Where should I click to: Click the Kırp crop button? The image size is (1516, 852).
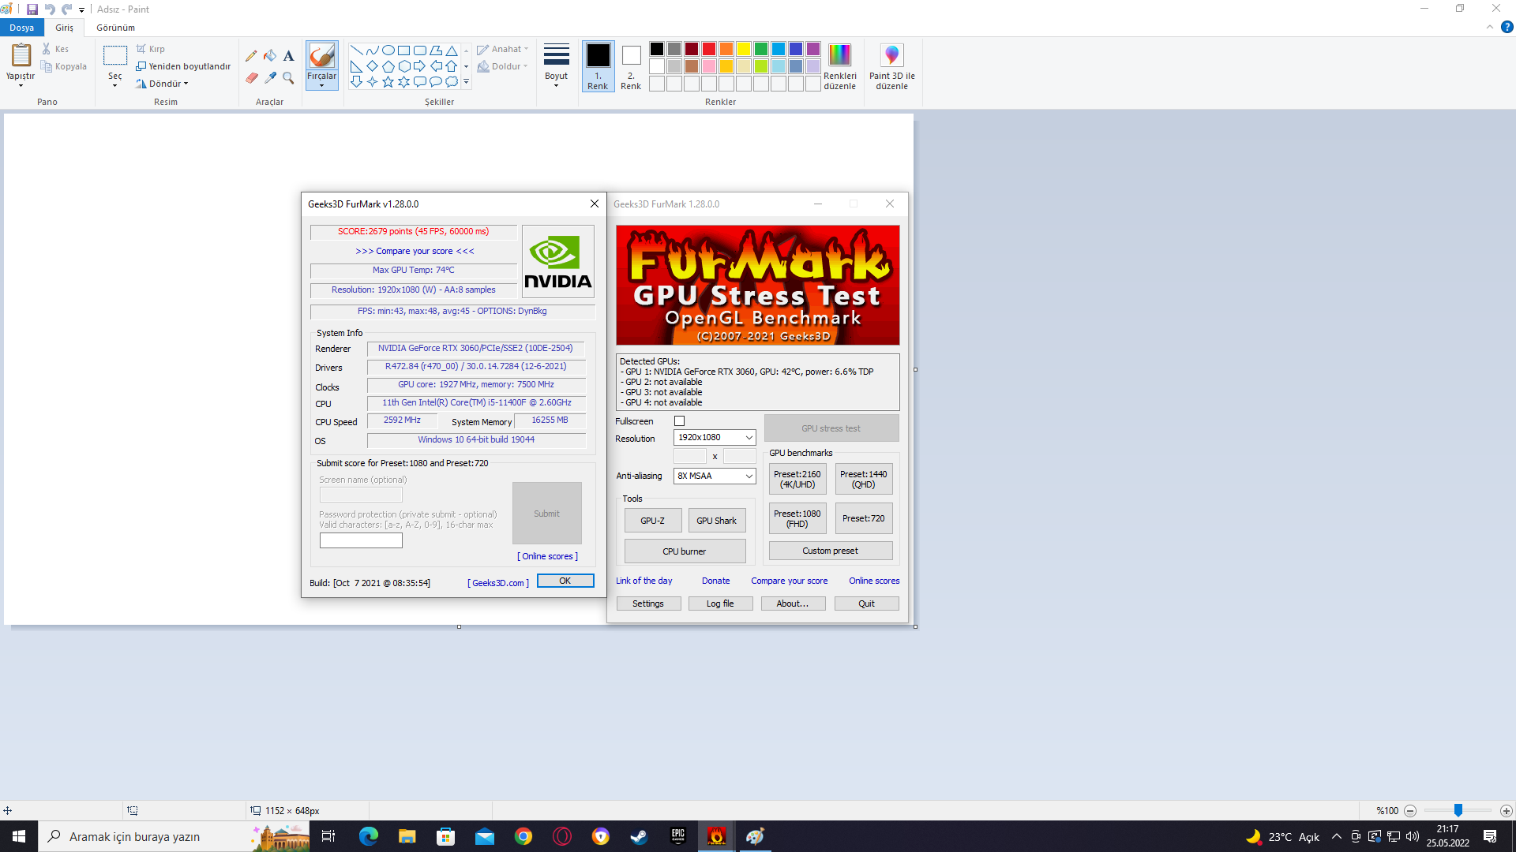[150, 49]
